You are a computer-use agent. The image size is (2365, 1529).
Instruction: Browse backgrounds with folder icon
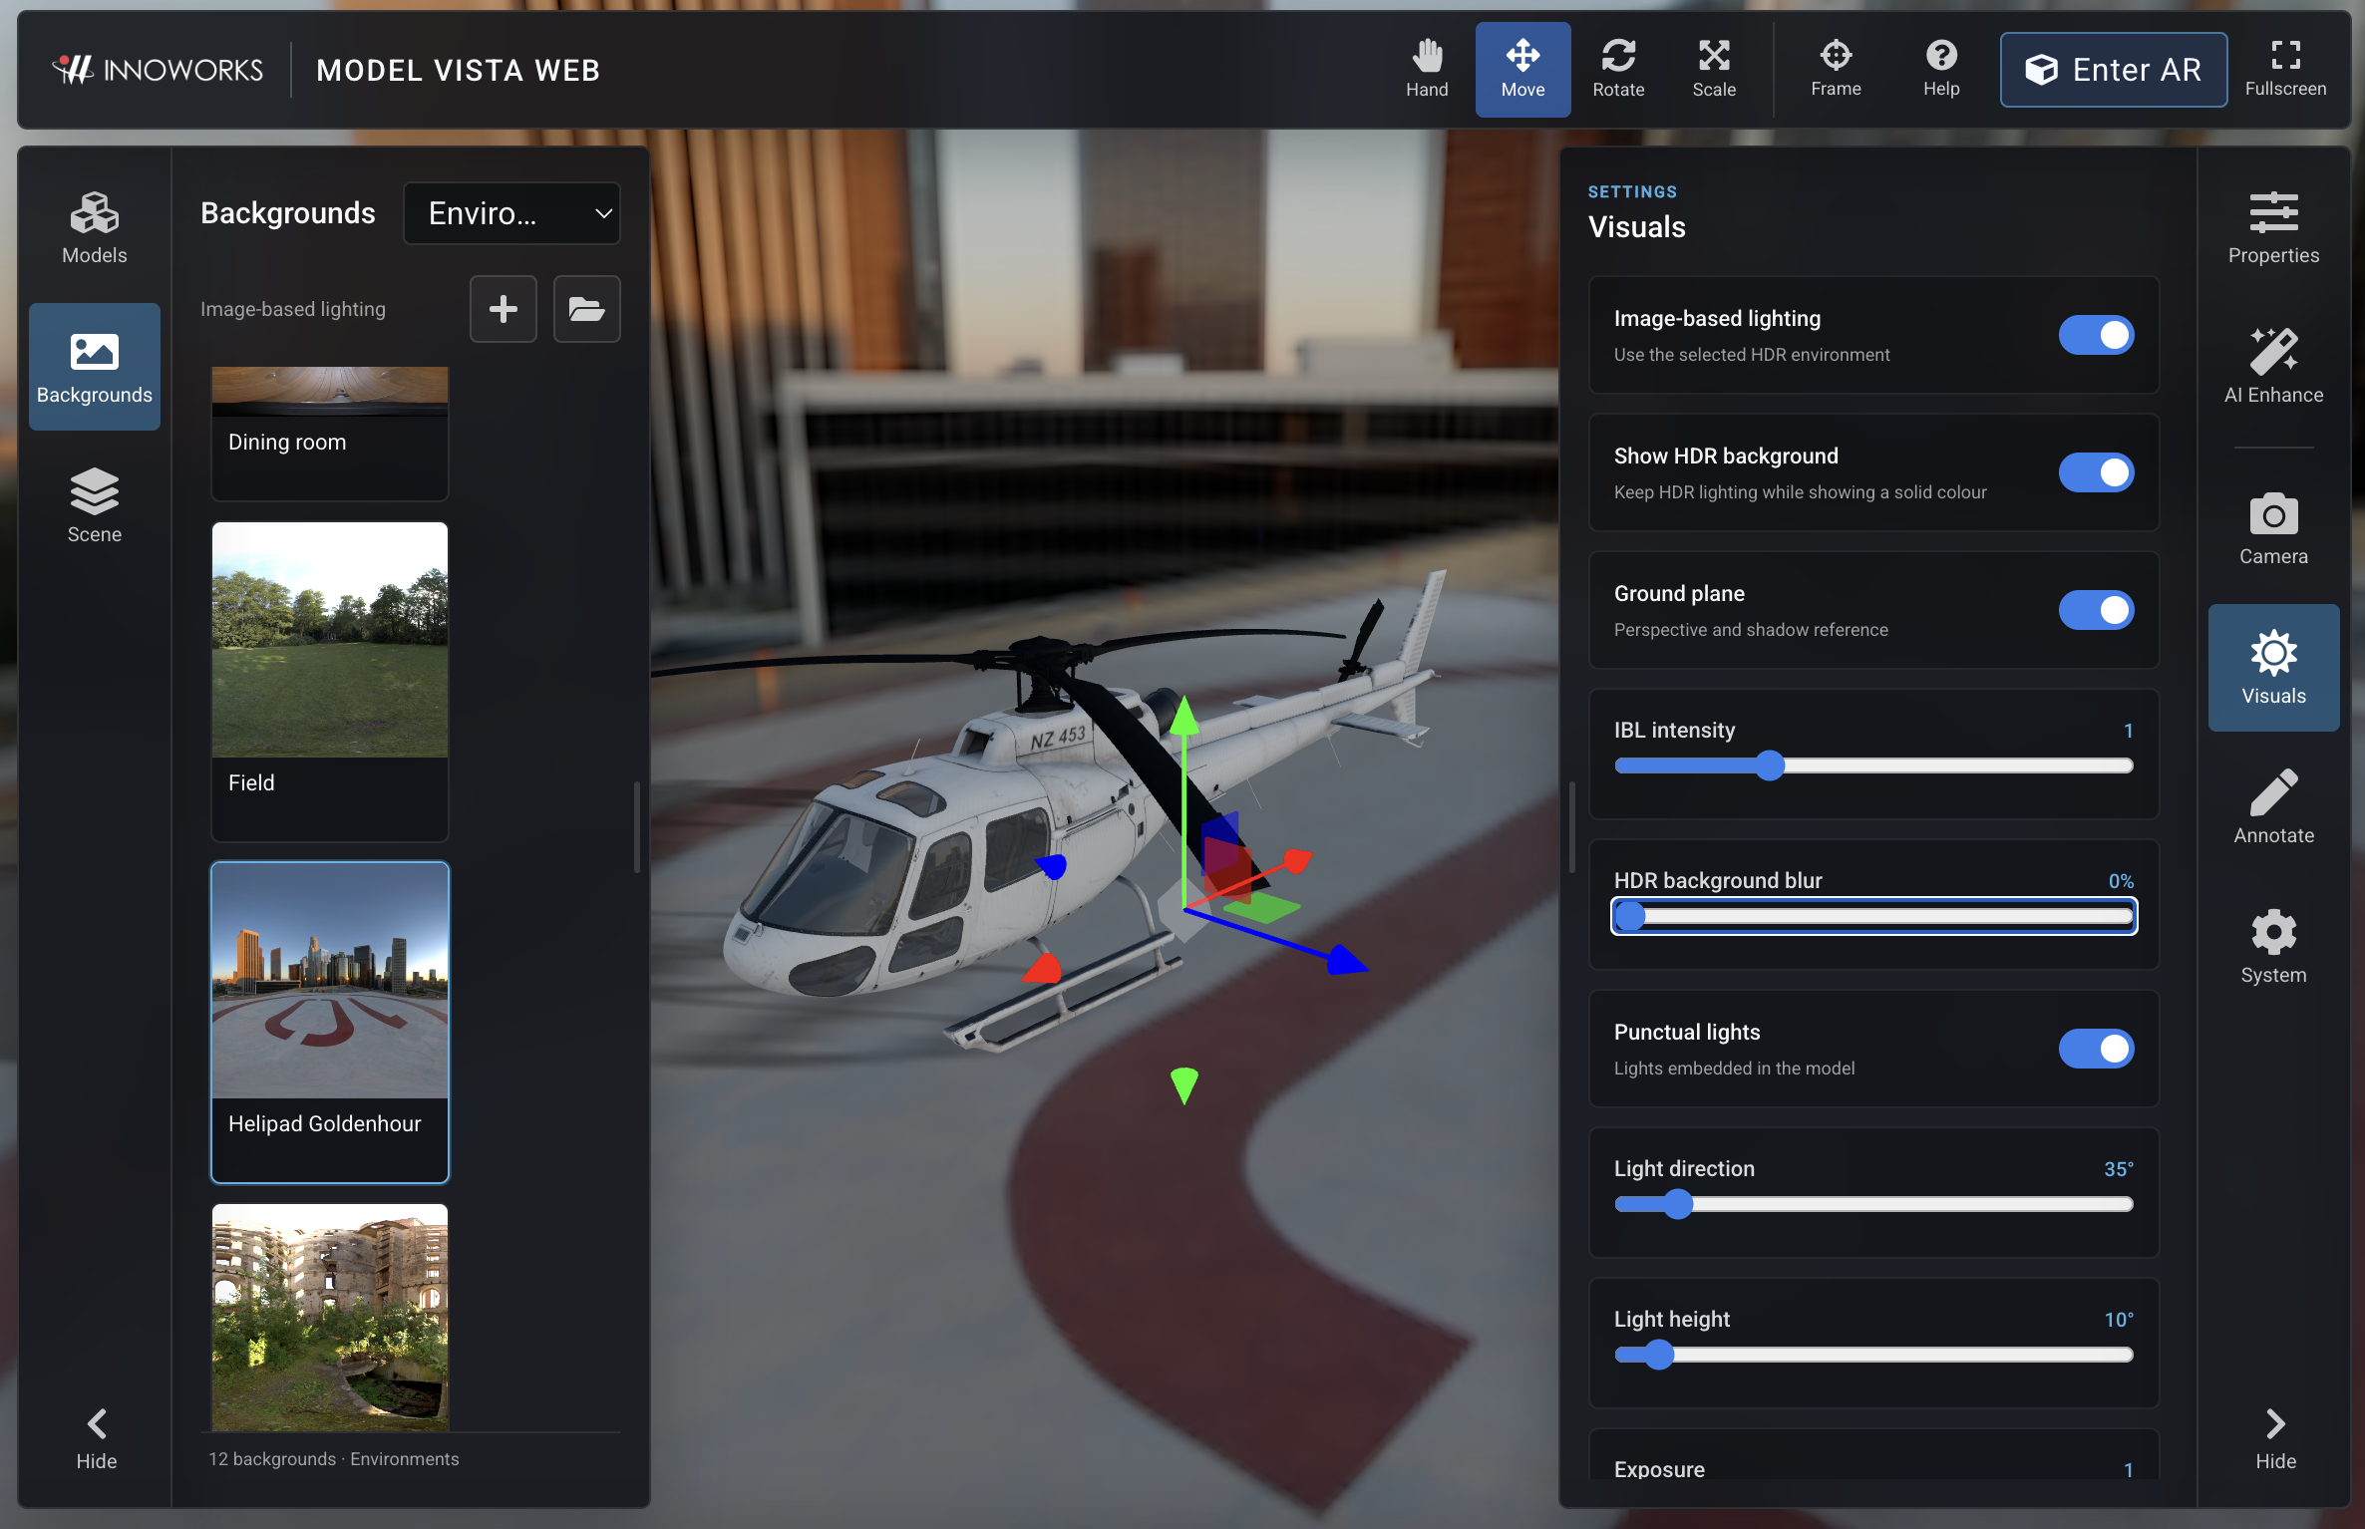coord(586,309)
